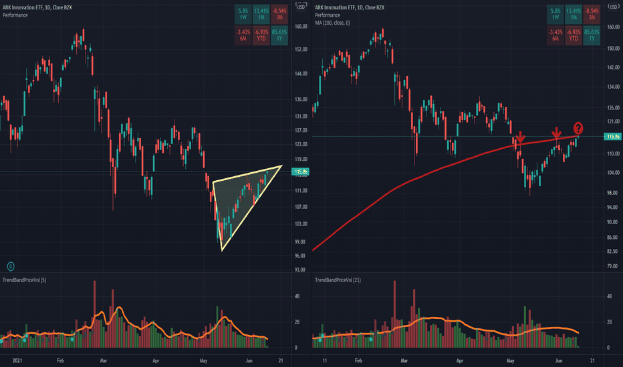This screenshot has height=367, width=623.
Task: Click the Performance label above MA (200, close, 0)
Action: point(328,15)
